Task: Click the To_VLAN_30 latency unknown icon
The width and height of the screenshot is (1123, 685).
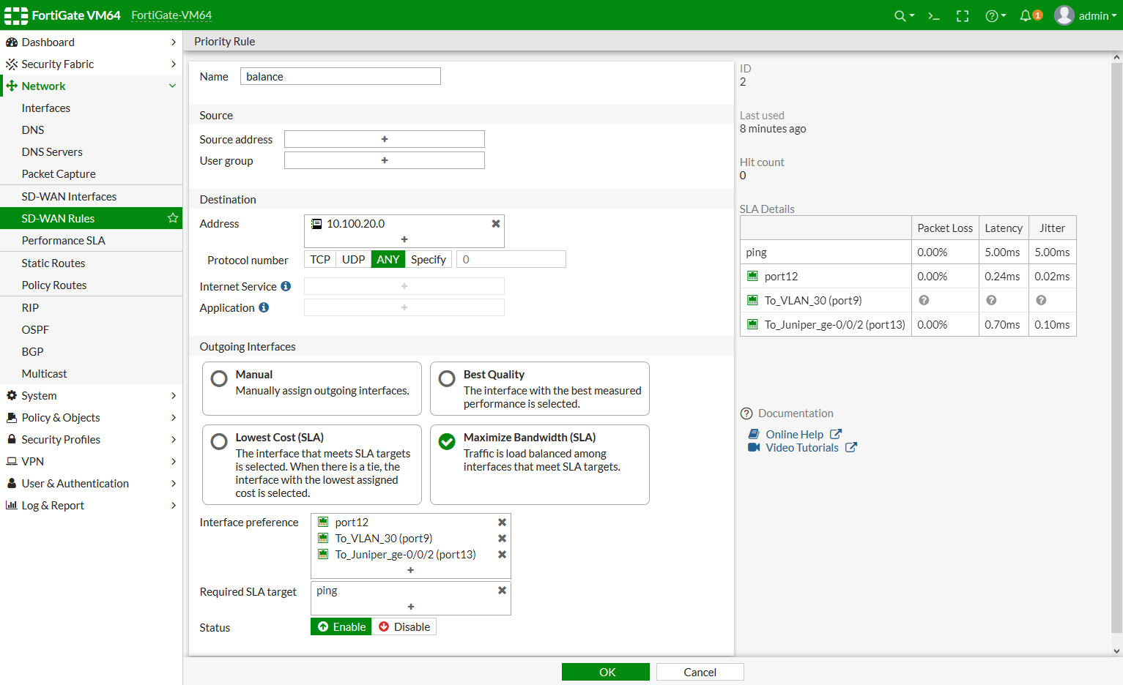Action: pyautogui.click(x=991, y=300)
